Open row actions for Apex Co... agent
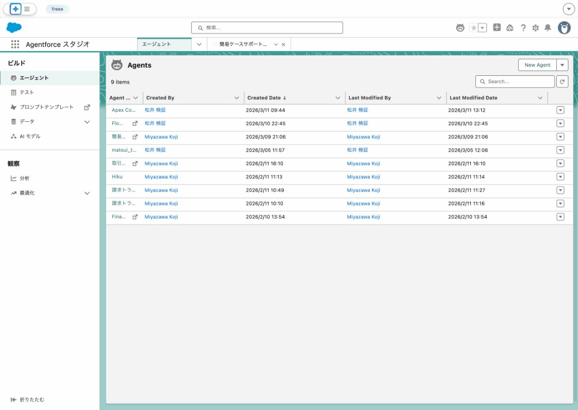The image size is (578, 410). tap(560, 110)
